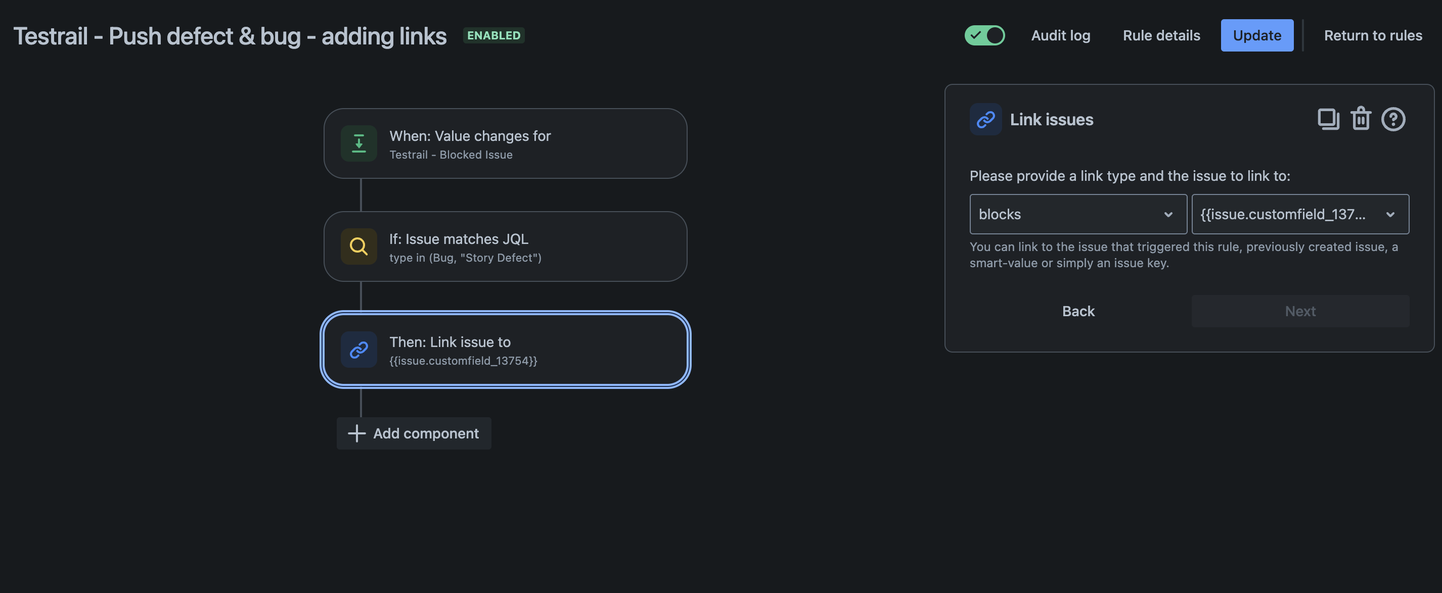Click plus icon on Add component
The width and height of the screenshot is (1442, 593).
click(x=356, y=433)
